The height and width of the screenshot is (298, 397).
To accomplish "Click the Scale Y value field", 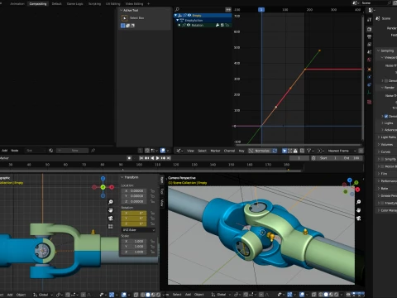I will pyautogui.click(x=134, y=247).
